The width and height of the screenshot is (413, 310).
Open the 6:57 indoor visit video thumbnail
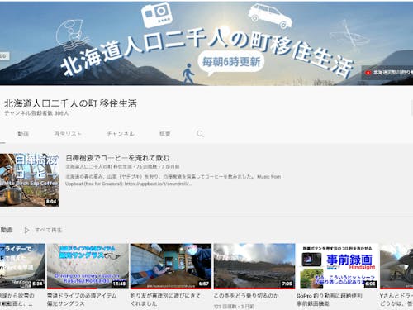tap(171, 266)
